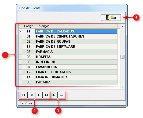Delete record with minus button

click(x=61, y=95)
